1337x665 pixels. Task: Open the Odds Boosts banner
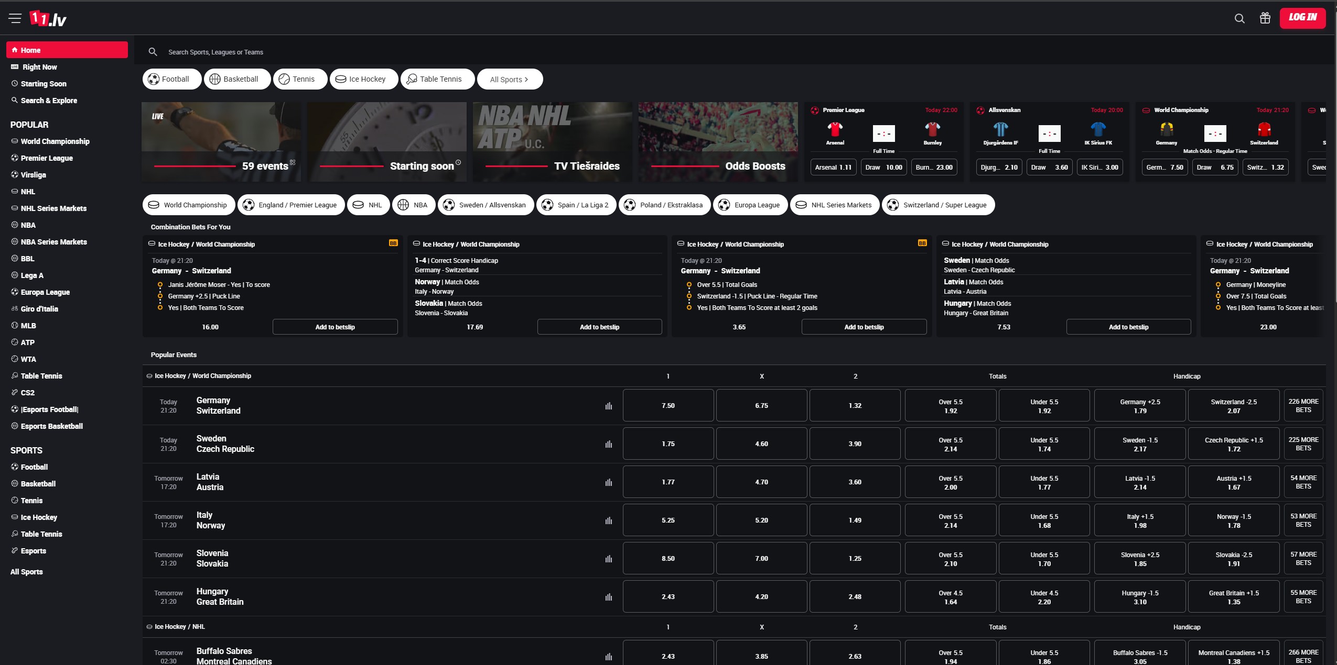click(718, 142)
